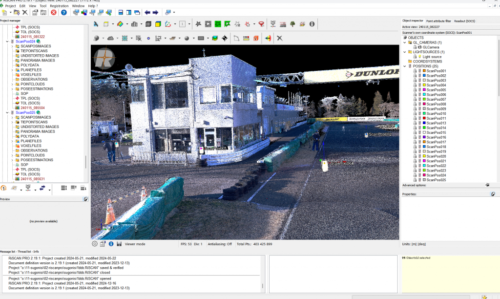This screenshot has width=500, height=299.
Task: Toggle lock icon beside ScanPos001
Action: click(x=415, y=71)
